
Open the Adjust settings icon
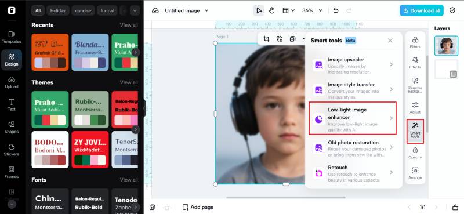click(x=415, y=108)
